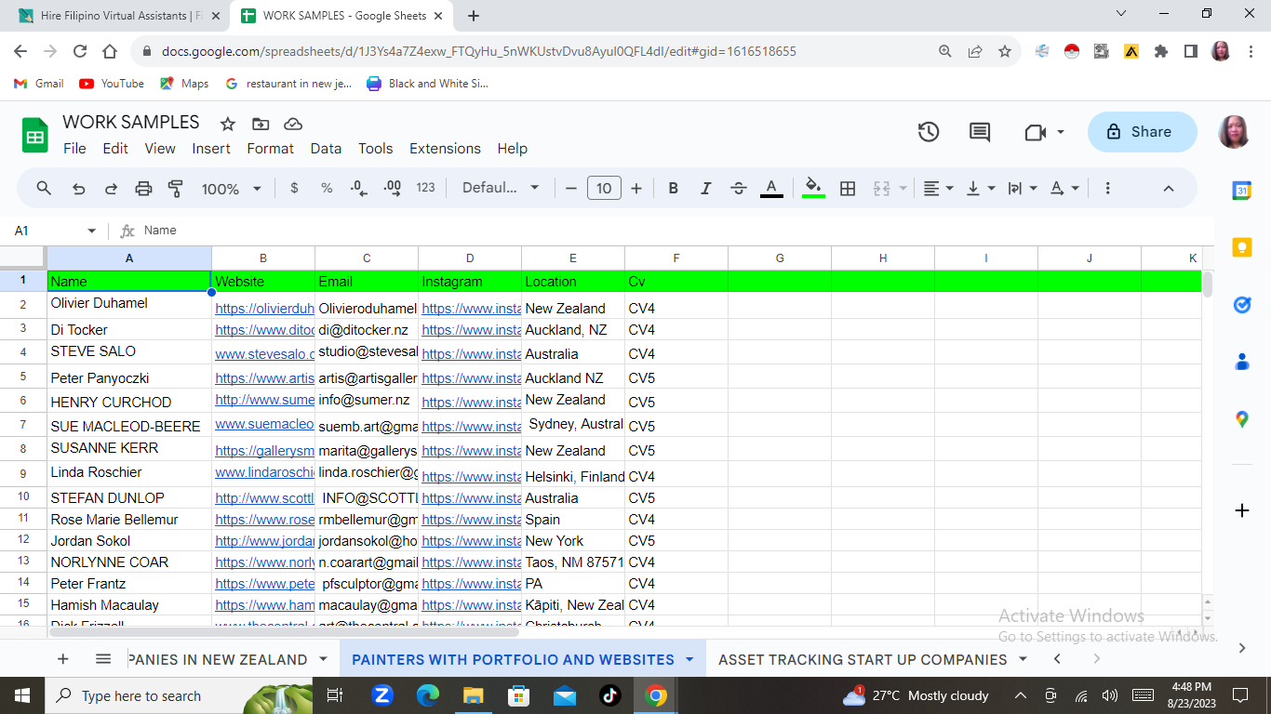
Task: Toggle bold formatting
Action: pyautogui.click(x=673, y=188)
